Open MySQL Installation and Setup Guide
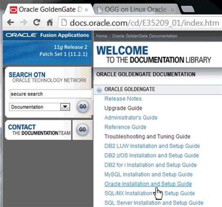This screenshot has height=207, width=222. [x=149, y=174]
